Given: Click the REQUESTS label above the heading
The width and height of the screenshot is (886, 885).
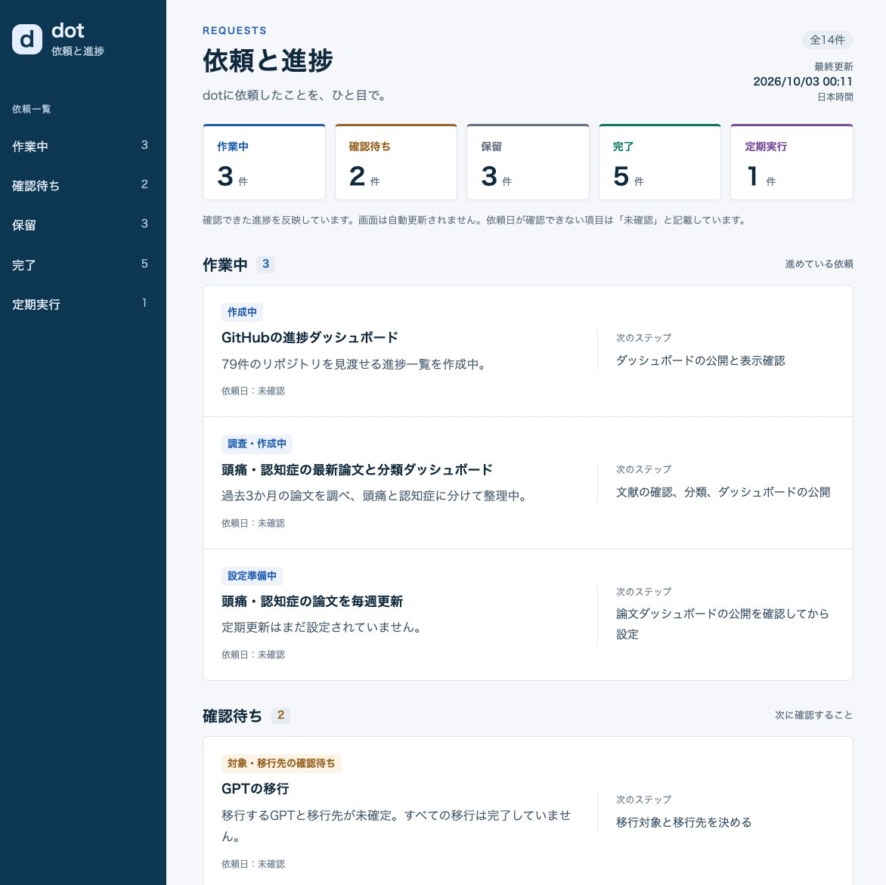Looking at the screenshot, I should coord(234,30).
